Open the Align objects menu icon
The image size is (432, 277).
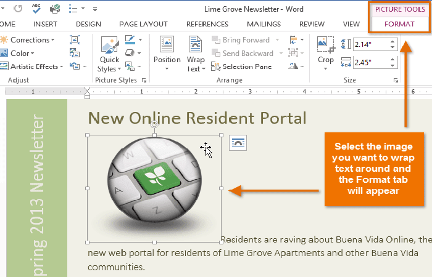tap(293, 39)
